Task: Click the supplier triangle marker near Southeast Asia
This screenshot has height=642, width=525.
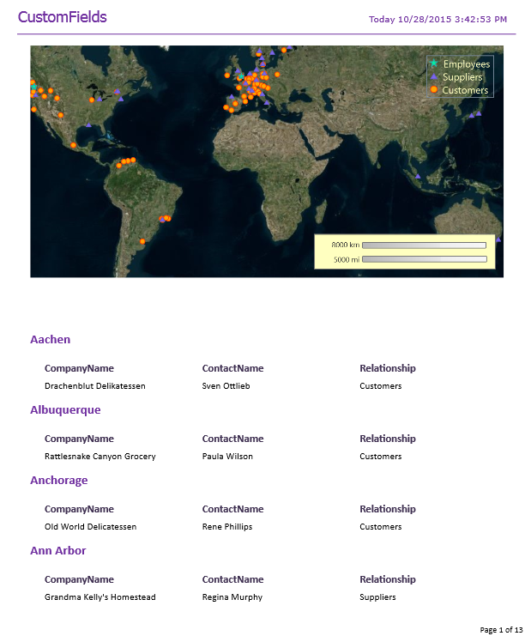Action: [x=418, y=177]
